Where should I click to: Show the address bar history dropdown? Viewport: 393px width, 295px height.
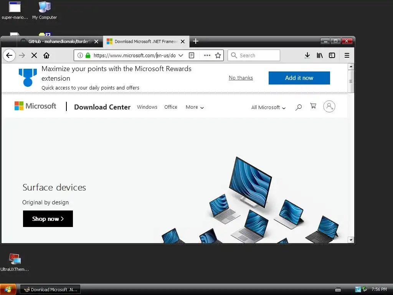pos(181,55)
